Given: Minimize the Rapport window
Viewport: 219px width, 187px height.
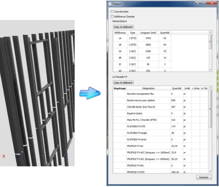Looking at the screenshot, I should click(x=198, y=3).
